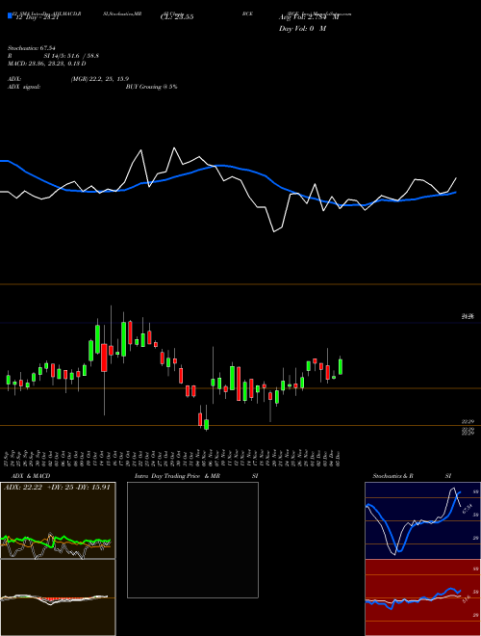Click the 'ADX & MACD' panel title
The height and width of the screenshot is (636, 481).
point(31,476)
